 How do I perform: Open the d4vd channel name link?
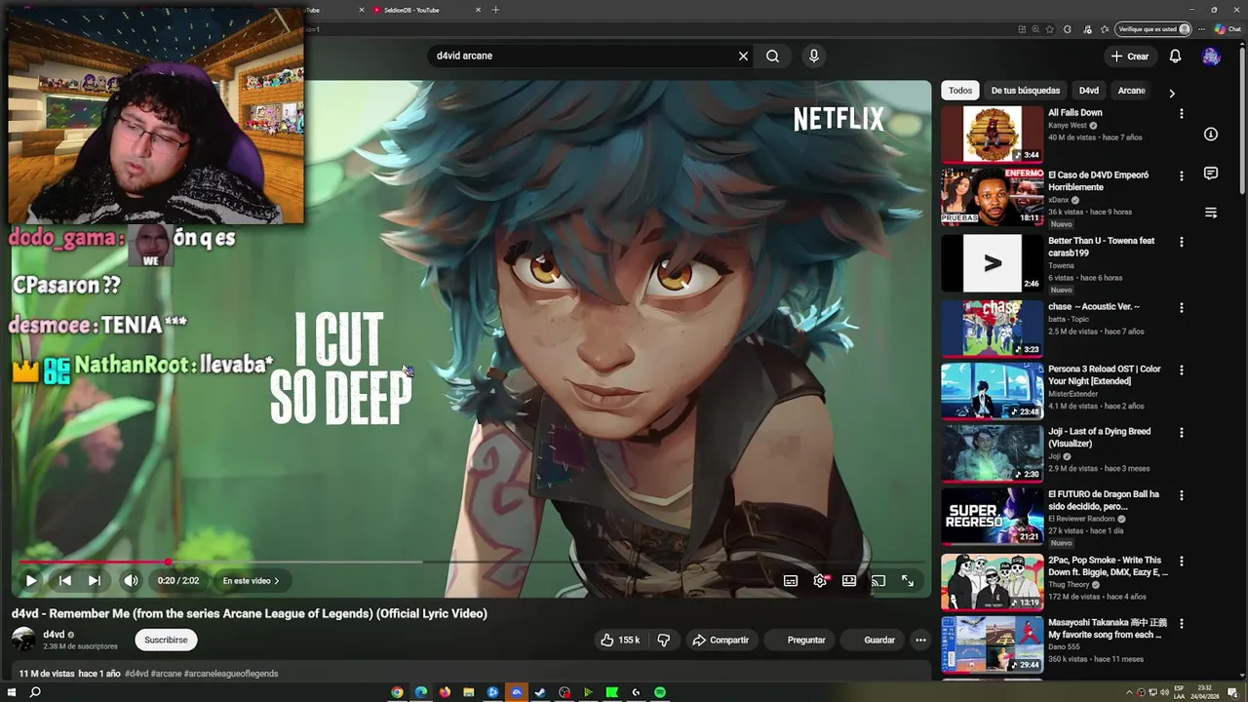[54, 635]
